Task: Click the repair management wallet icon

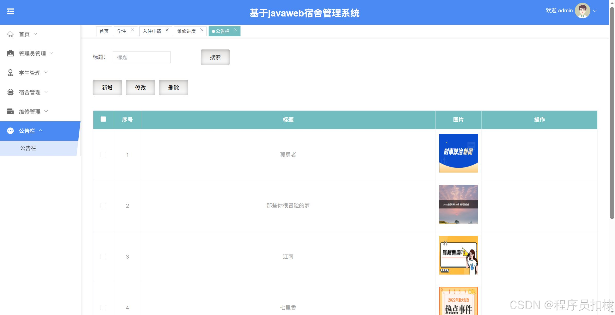Action: click(x=10, y=111)
